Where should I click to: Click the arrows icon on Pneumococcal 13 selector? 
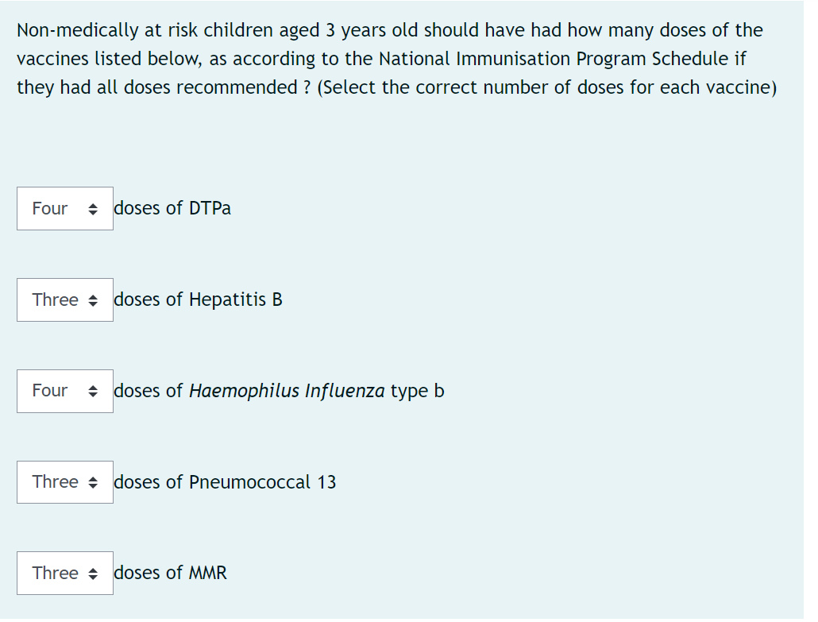point(93,483)
